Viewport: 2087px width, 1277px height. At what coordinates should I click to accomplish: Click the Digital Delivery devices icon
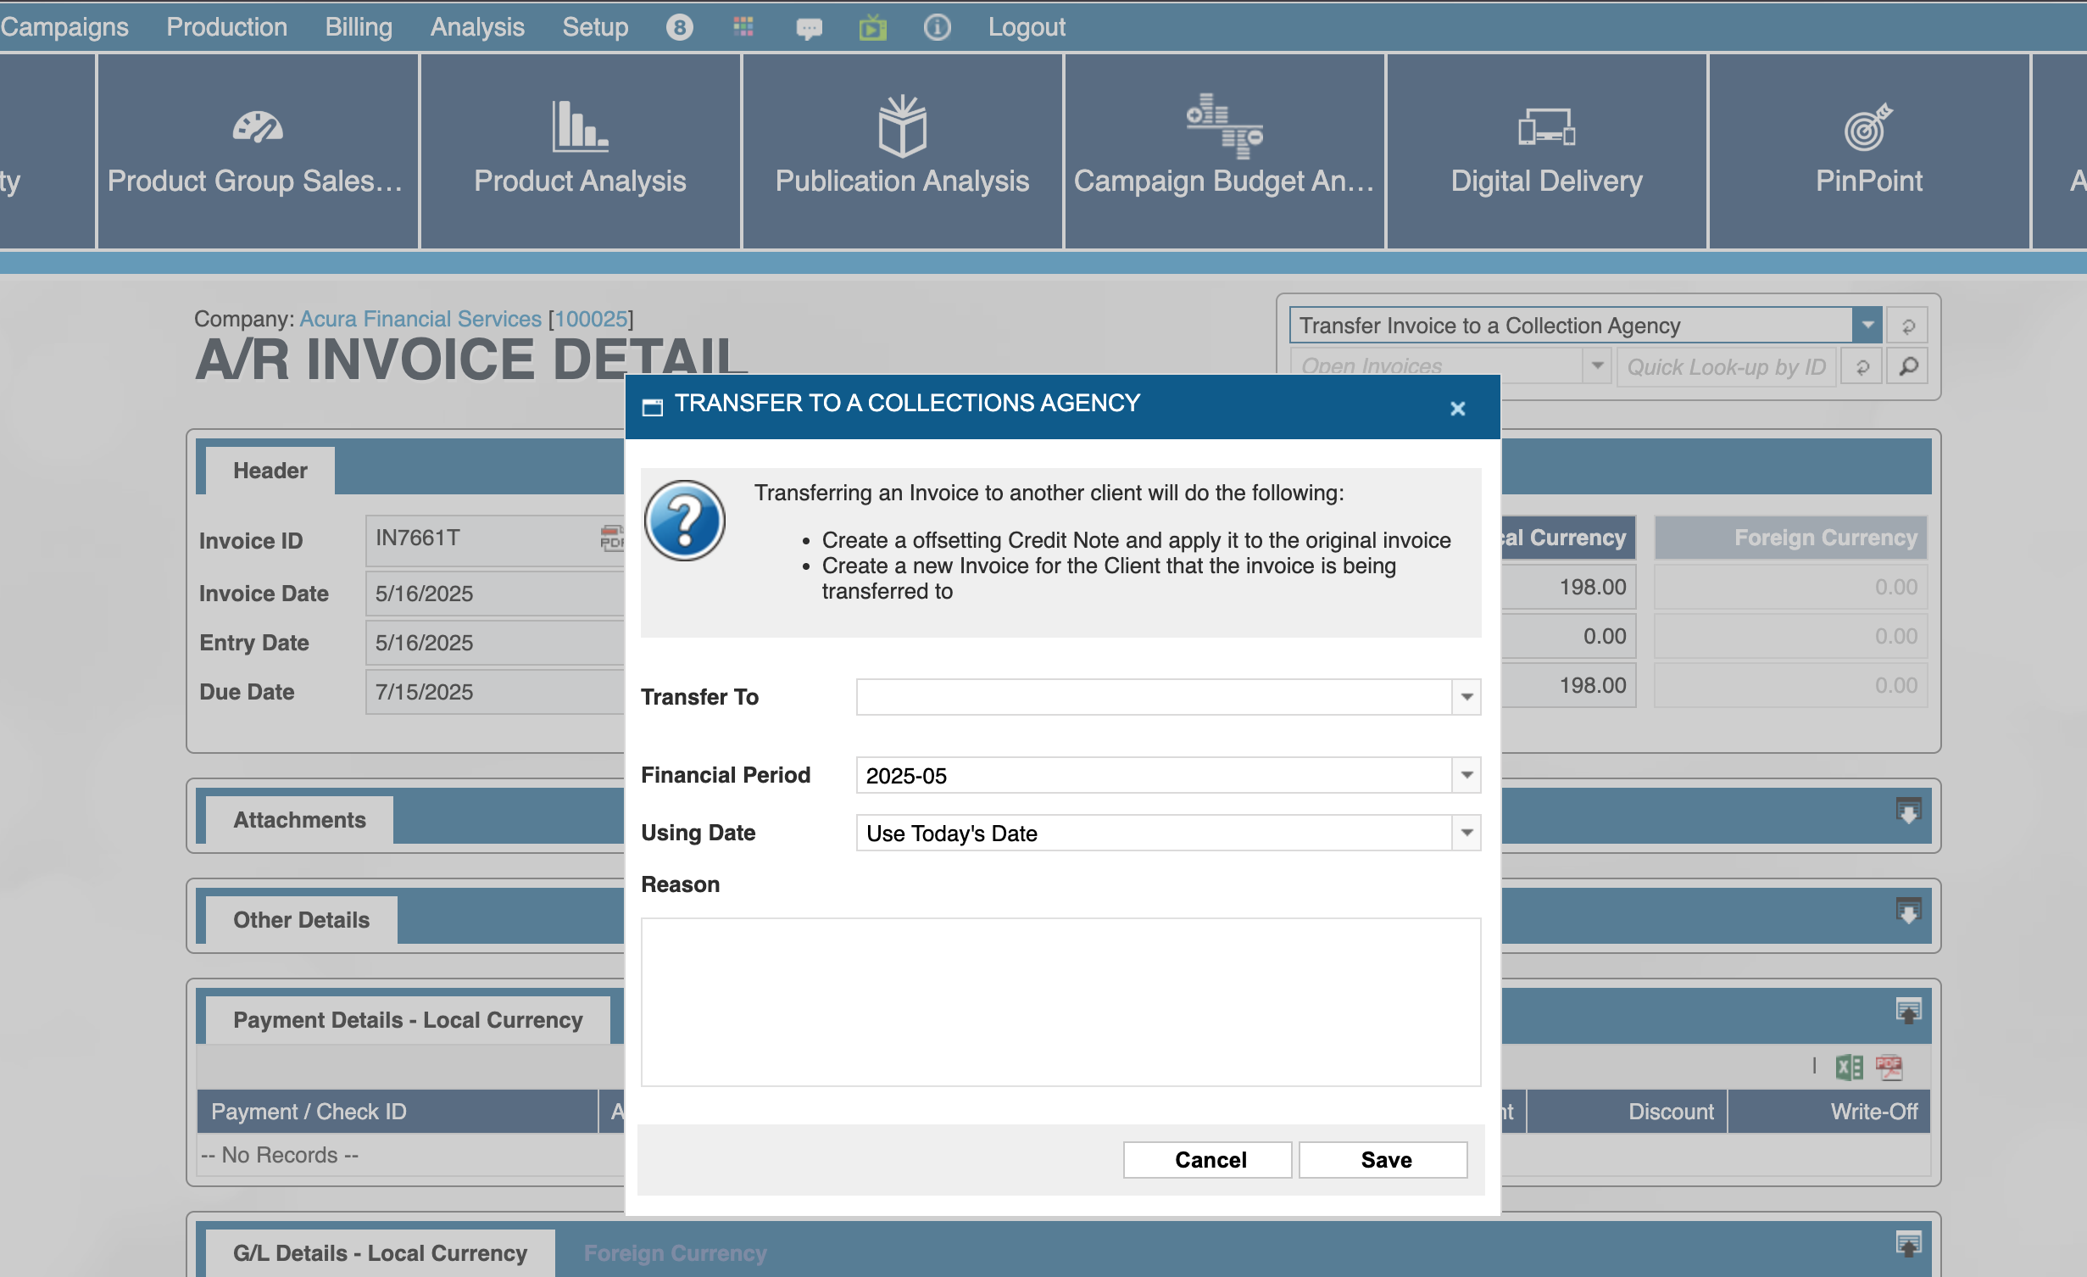point(1546,127)
